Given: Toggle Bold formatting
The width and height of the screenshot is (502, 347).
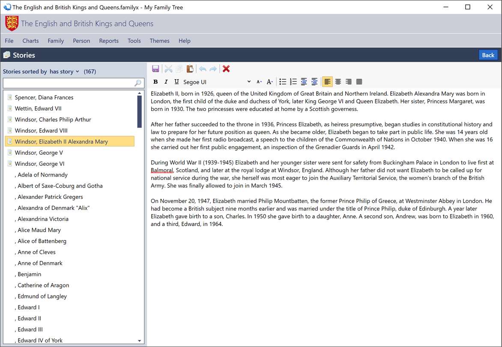Looking at the screenshot, I should tap(155, 82).
